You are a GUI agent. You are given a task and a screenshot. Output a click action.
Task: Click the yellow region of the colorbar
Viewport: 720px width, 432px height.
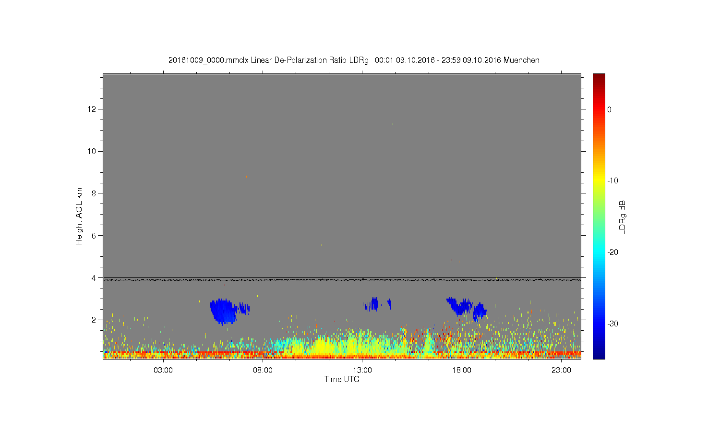(599, 181)
